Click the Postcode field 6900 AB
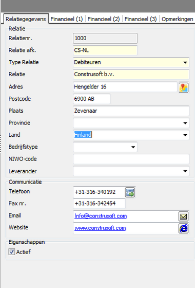 click(x=92, y=99)
